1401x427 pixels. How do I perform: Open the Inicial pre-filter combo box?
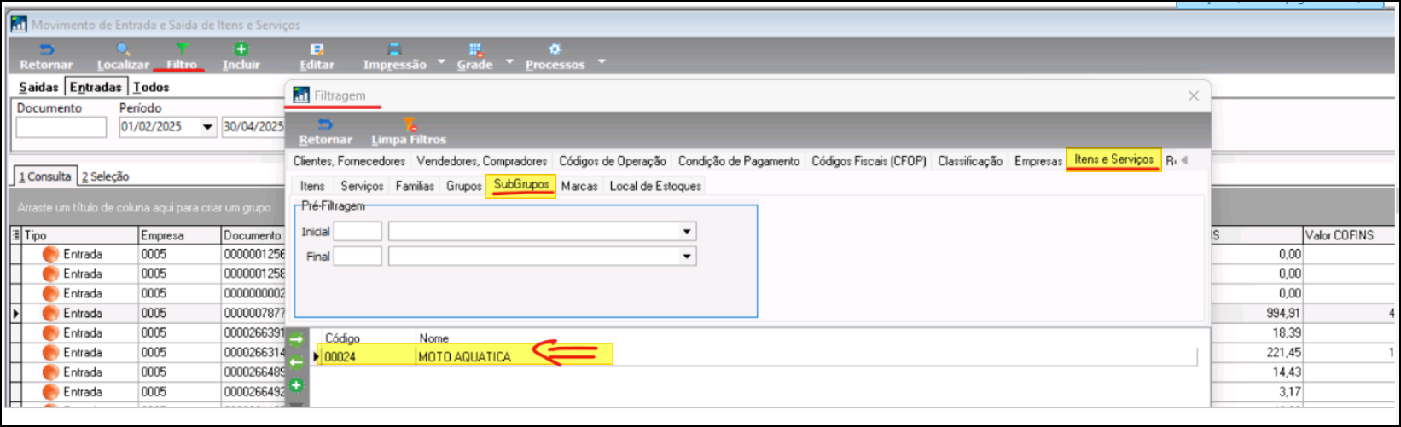(686, 232)
